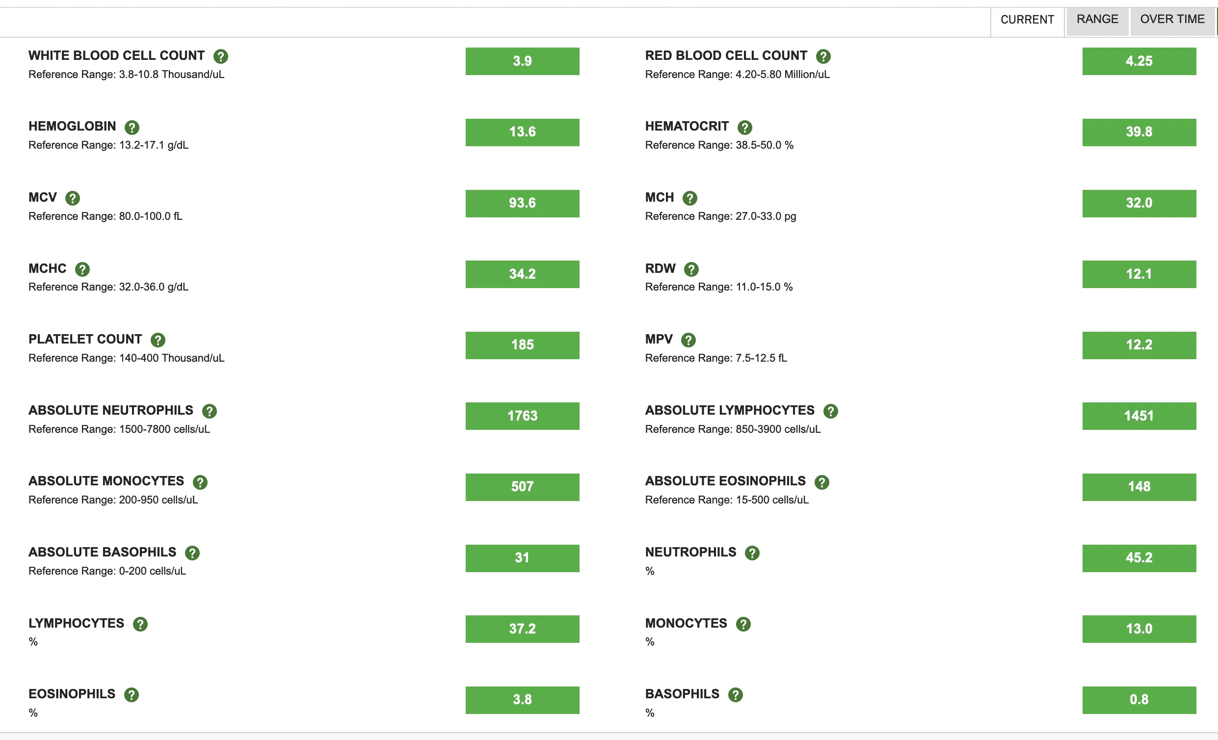Click the Hematocrit question mark icon
This screenshot has width=1218, height=740.
[744, 128]
